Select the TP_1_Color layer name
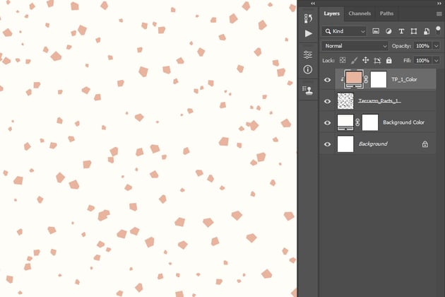Viewport: 445px width, 297px height. pos(404,80)
